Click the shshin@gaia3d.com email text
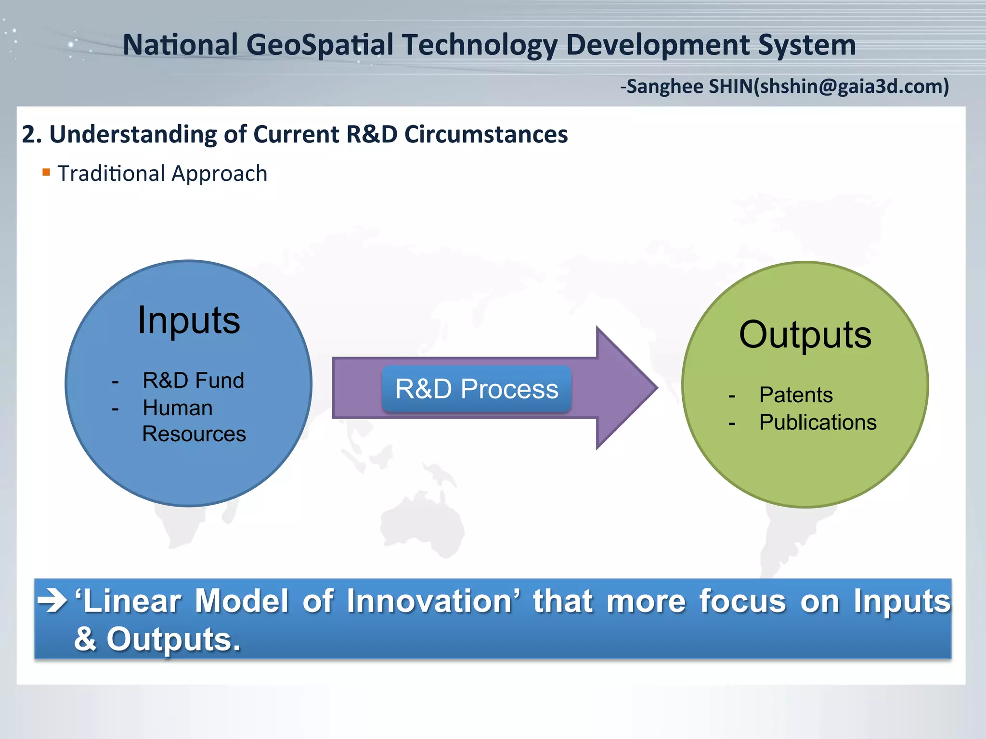The image size is (986, 739). [851, 87]
